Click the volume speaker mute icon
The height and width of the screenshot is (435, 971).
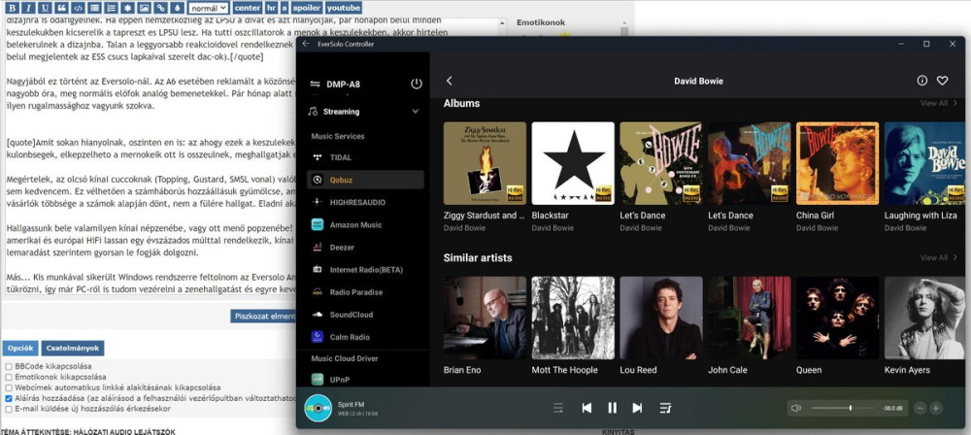pos(796,408)
